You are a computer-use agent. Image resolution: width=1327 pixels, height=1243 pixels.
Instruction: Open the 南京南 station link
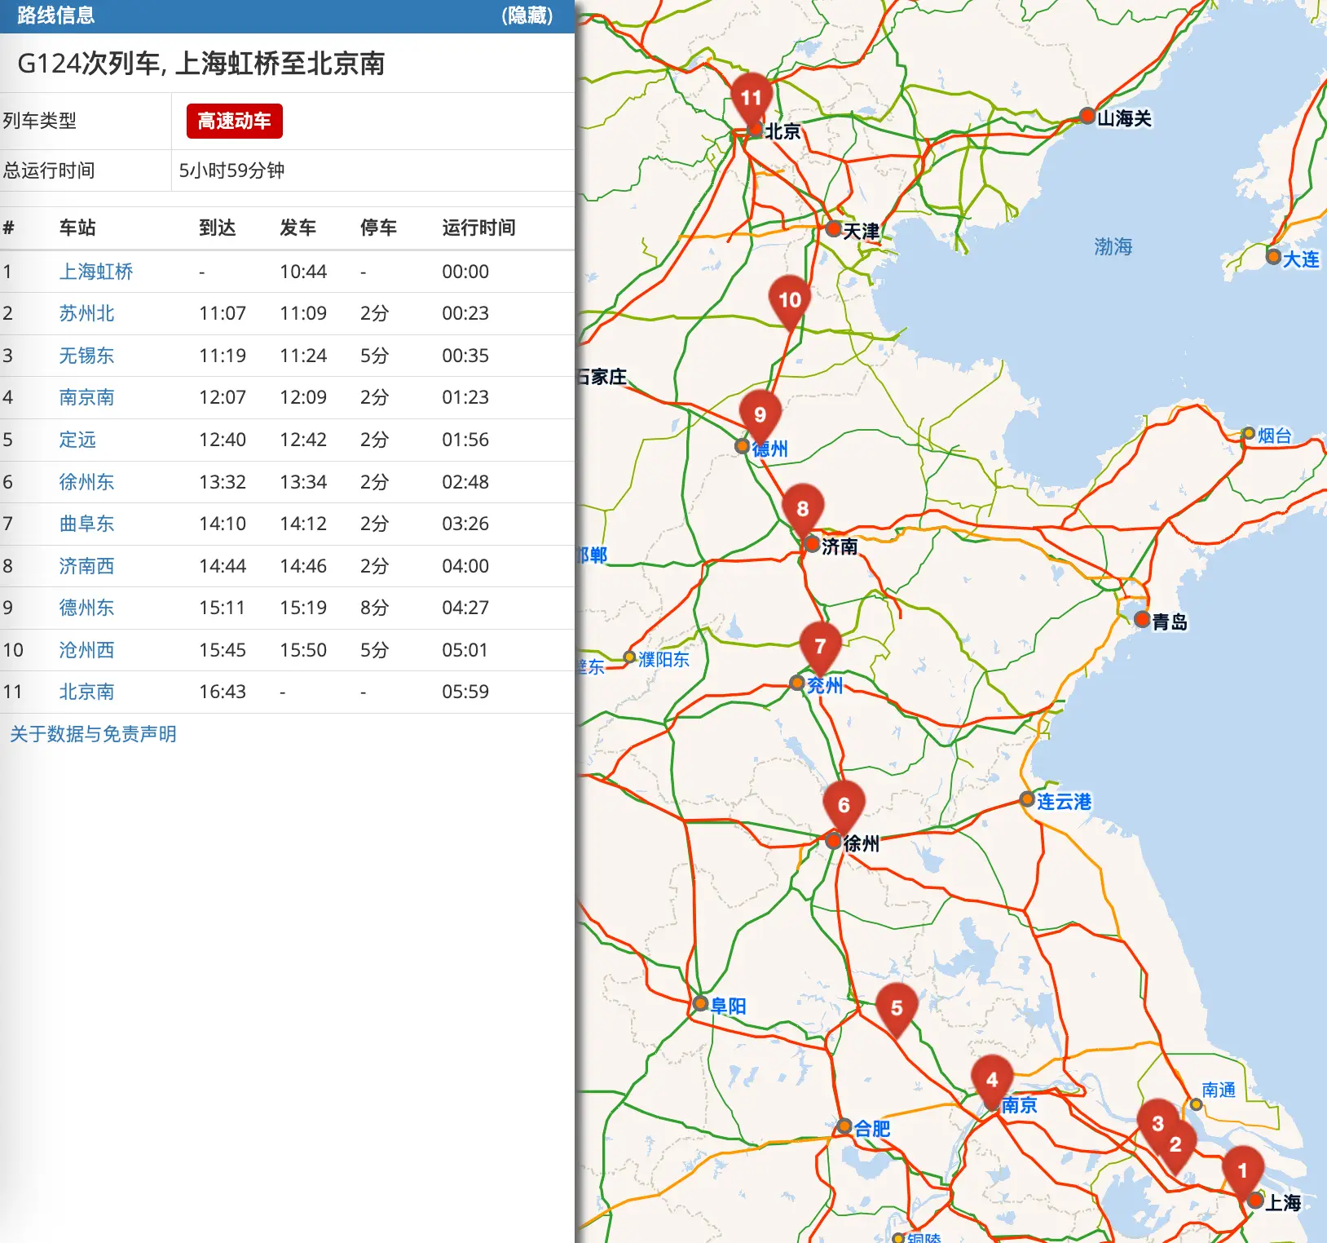(x=86, y=397)
